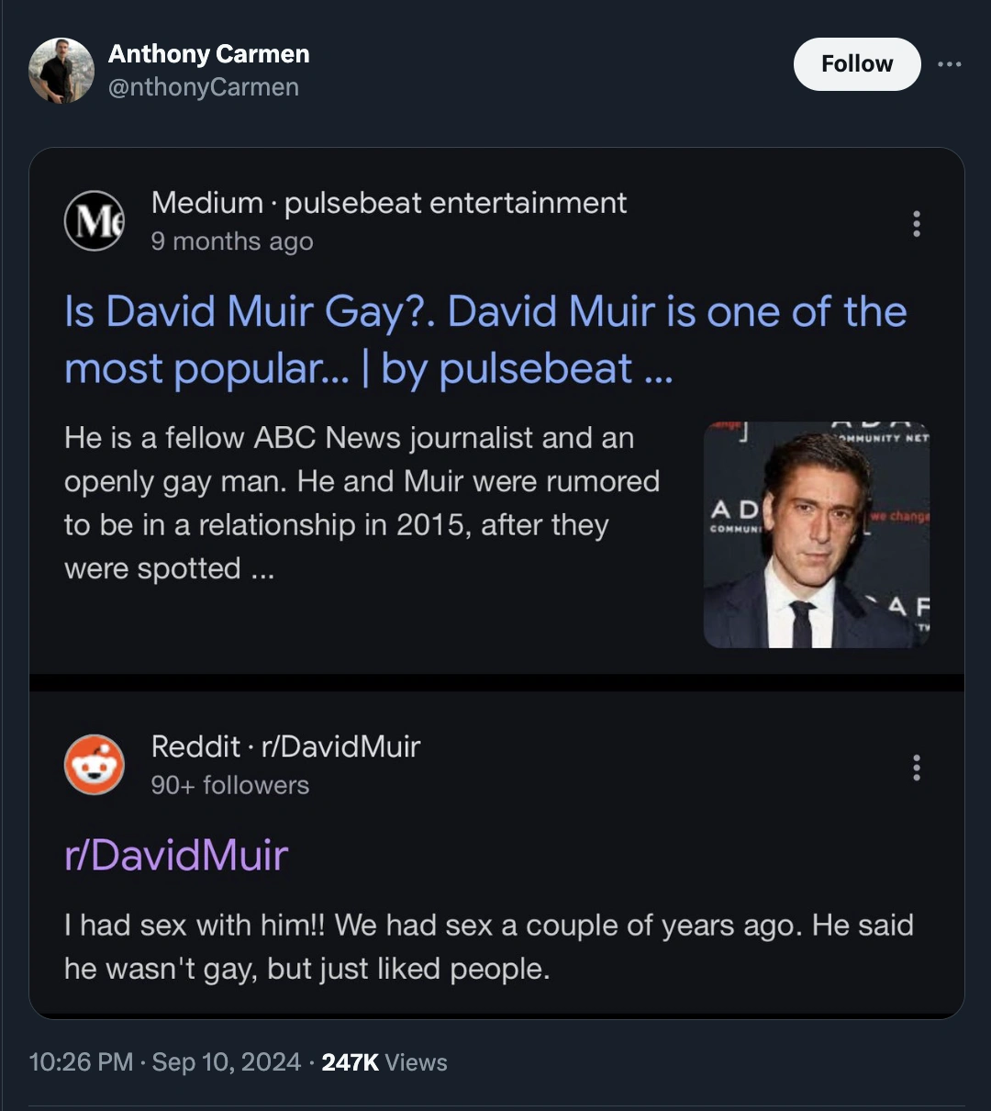Click the purple r/DavidMuir result title
991x1111 pixels.
[x=176, y=855]
